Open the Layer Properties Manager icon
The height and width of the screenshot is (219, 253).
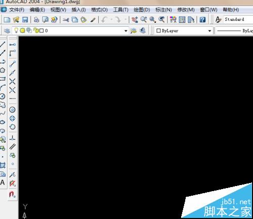click(7, 31)
